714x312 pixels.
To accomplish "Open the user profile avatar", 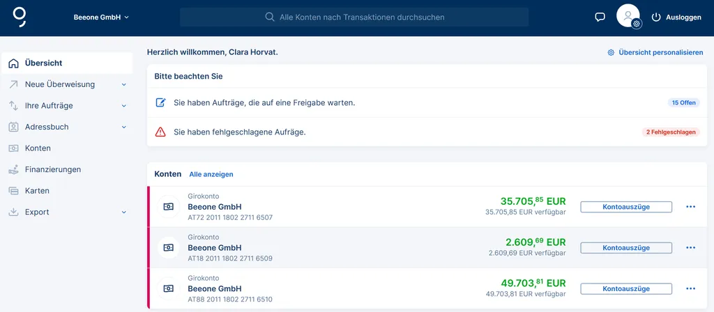I will click(628, 16).
